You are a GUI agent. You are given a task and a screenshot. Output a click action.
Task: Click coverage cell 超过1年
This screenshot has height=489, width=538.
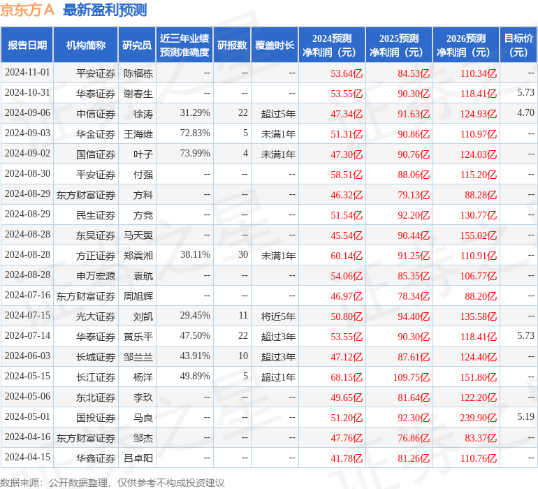[x=278, y=377]
